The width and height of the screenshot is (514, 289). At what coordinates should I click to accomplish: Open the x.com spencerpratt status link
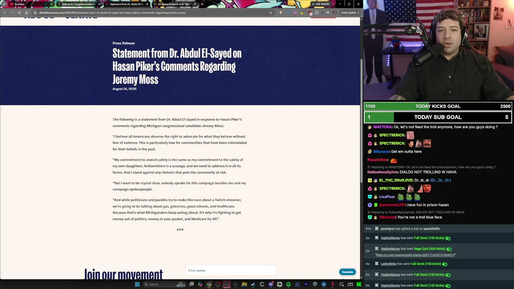click(415, 255)
